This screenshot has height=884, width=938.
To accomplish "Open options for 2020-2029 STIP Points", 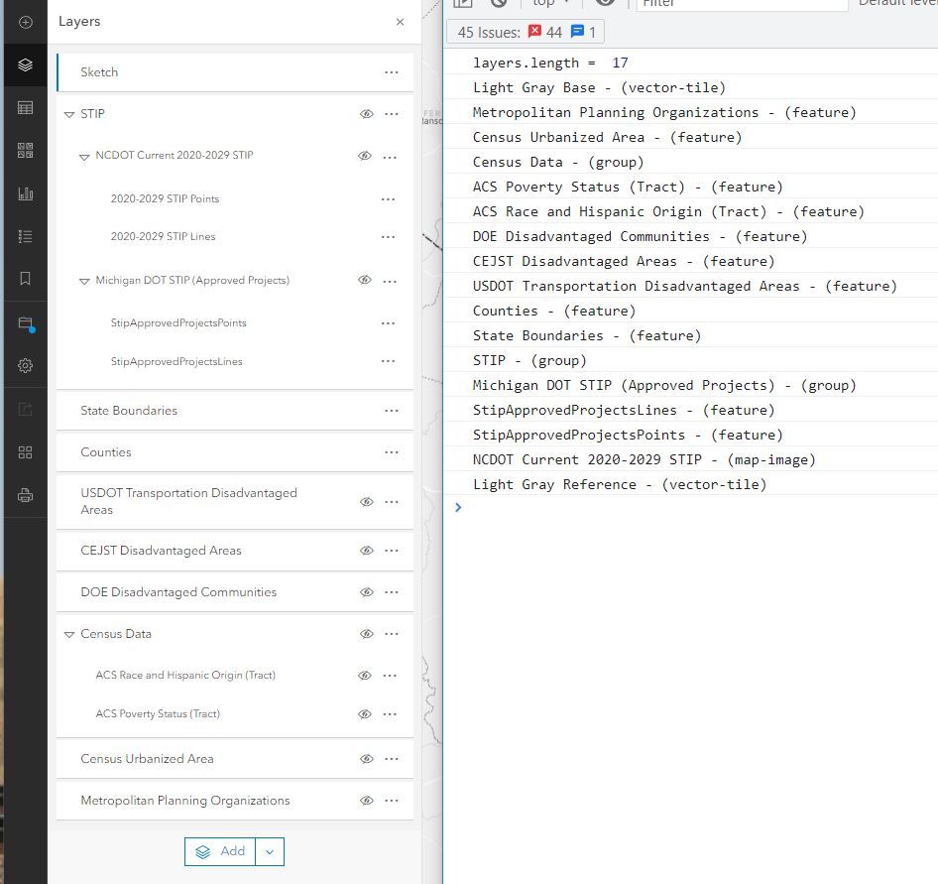I will tap(389, 199).
